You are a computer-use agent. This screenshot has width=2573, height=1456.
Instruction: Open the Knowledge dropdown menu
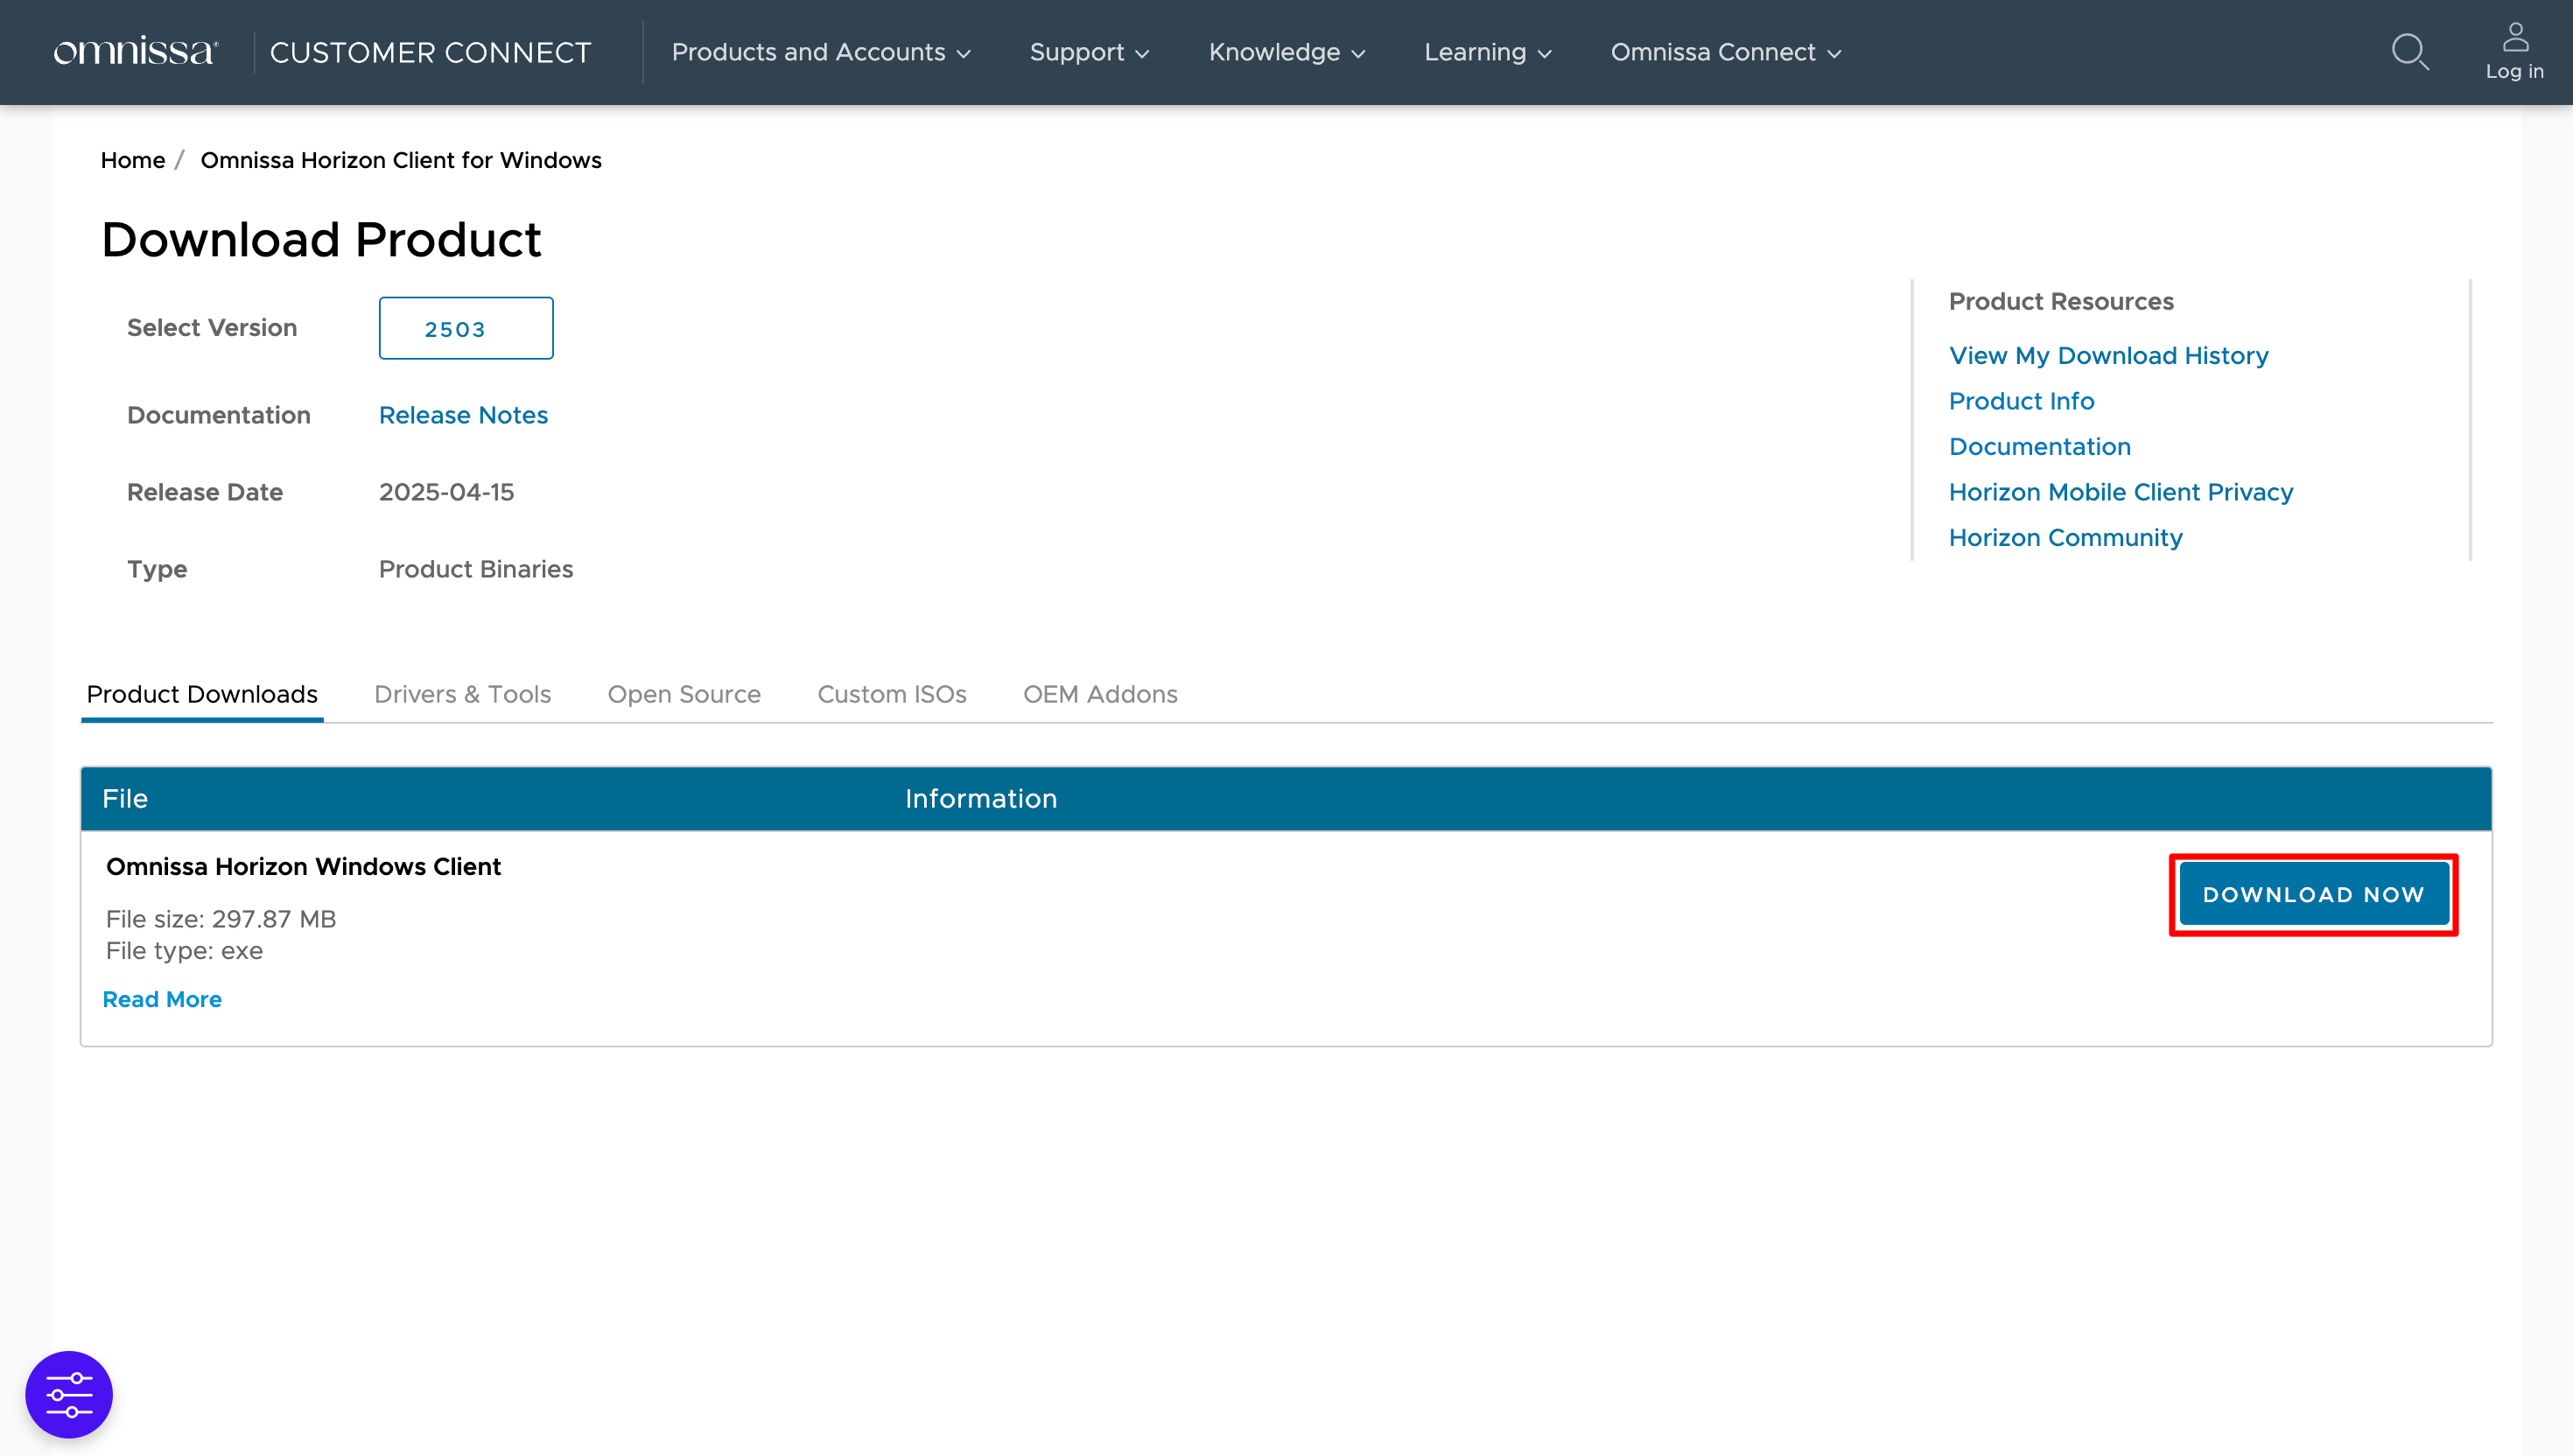coord(1286,52)
